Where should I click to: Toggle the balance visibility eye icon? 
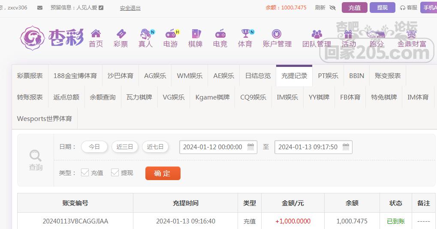pyautogui.click(x=332, y=8)
